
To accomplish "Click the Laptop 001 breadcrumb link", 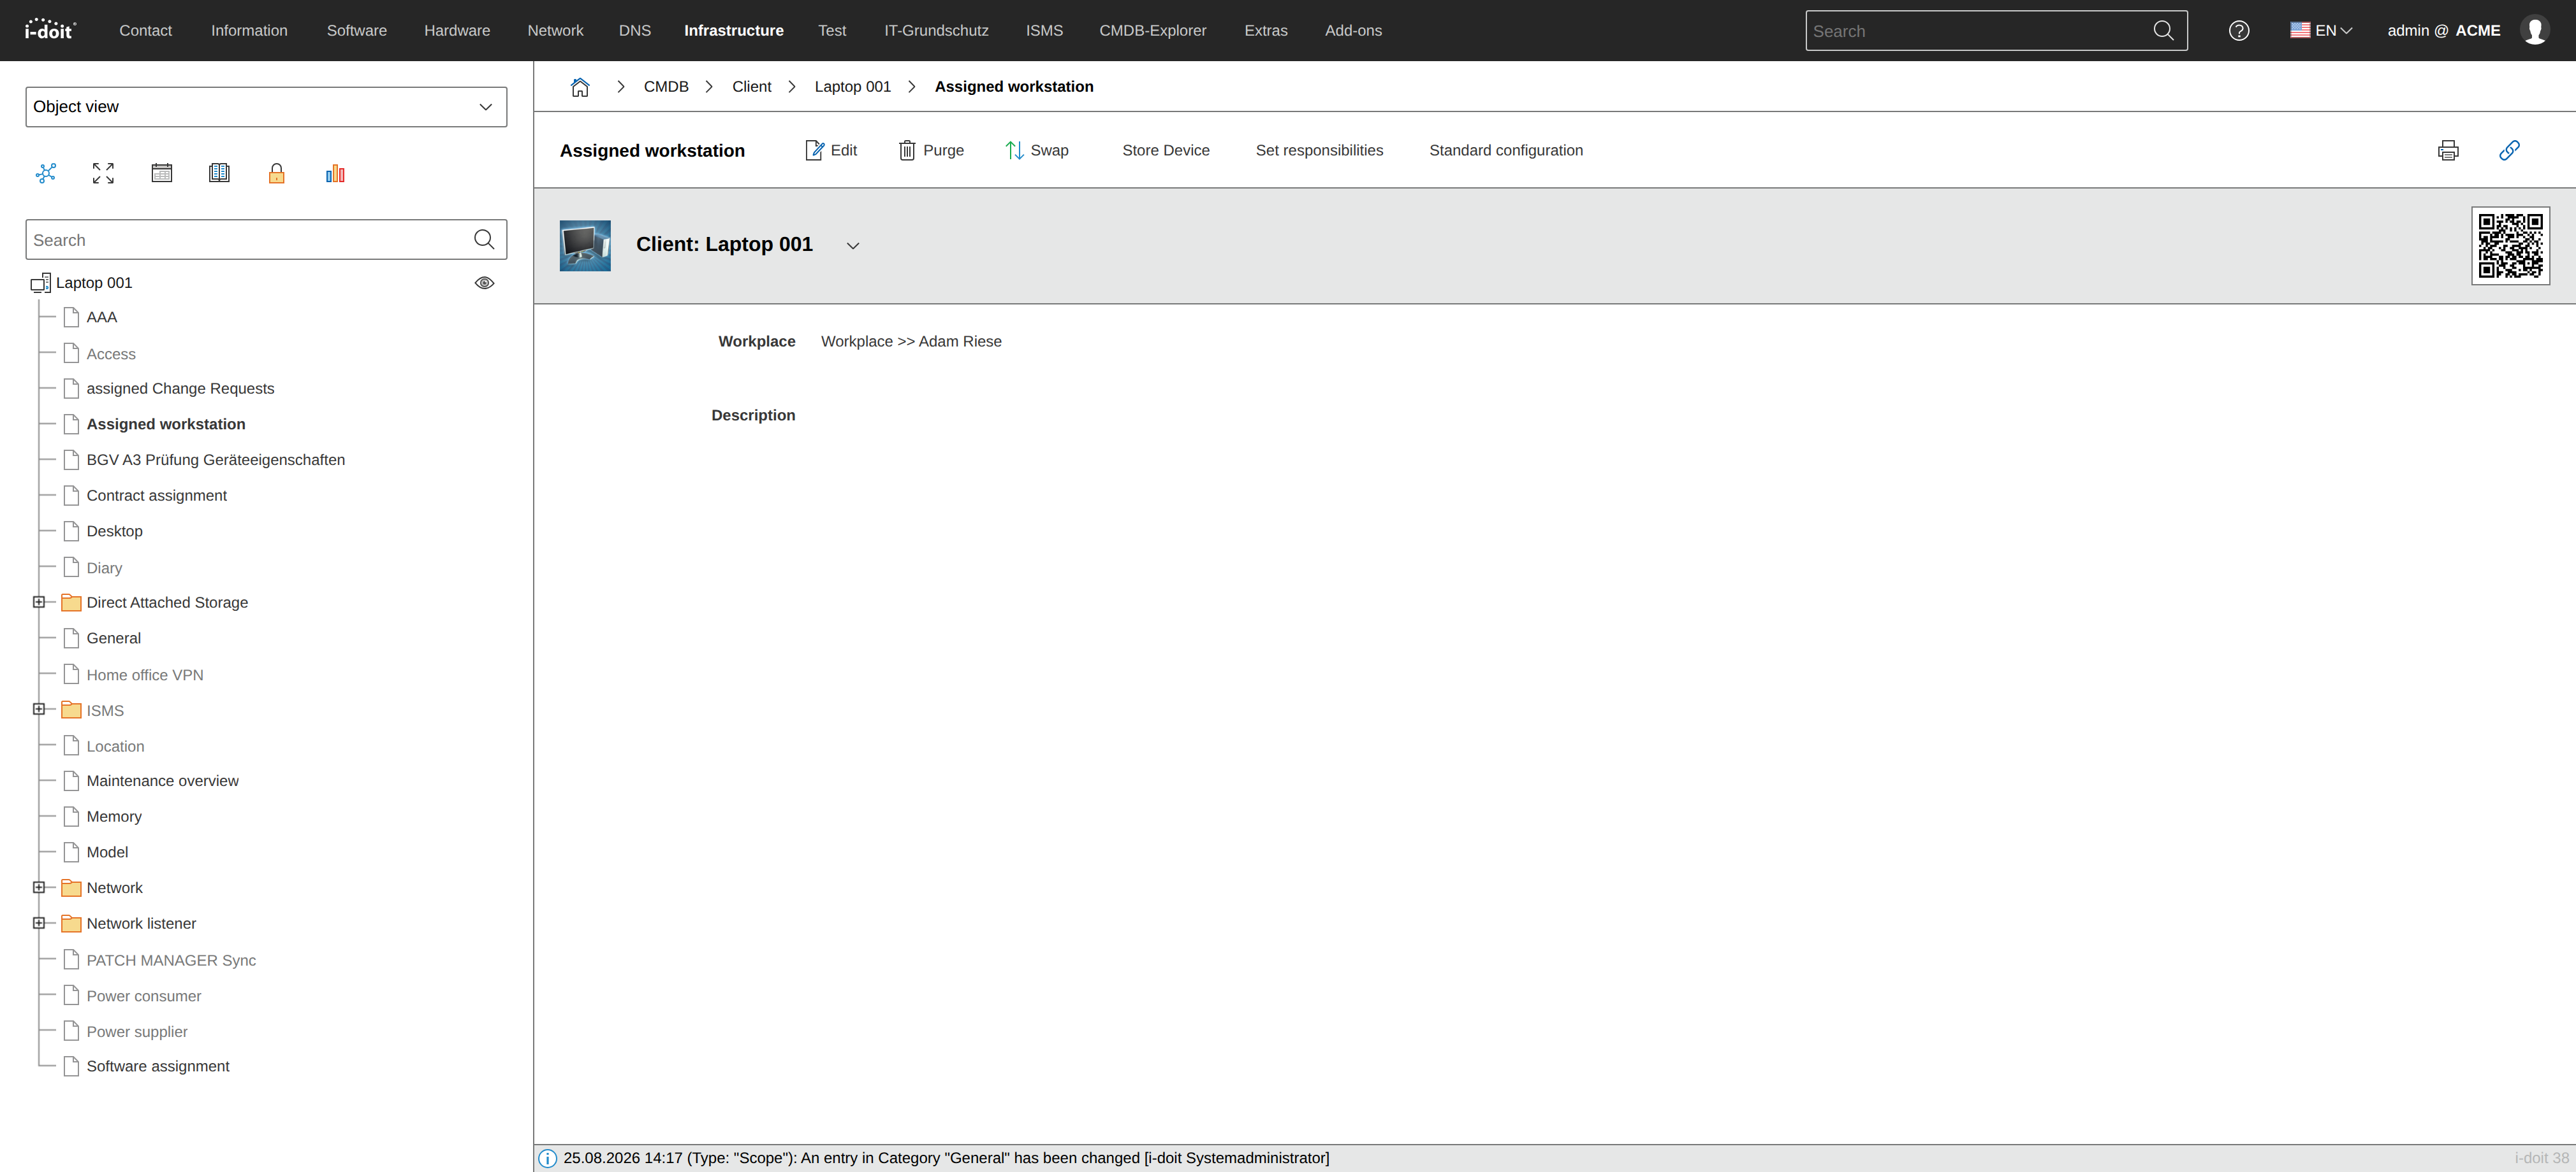I will [853, 87].
